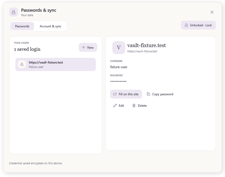Click the lock icon beside Passwords & sync title
The width and height of the screenshot is (225, 177).
14,12
